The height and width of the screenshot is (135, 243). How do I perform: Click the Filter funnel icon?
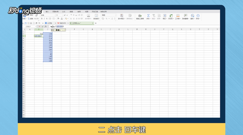click(154, 15)
